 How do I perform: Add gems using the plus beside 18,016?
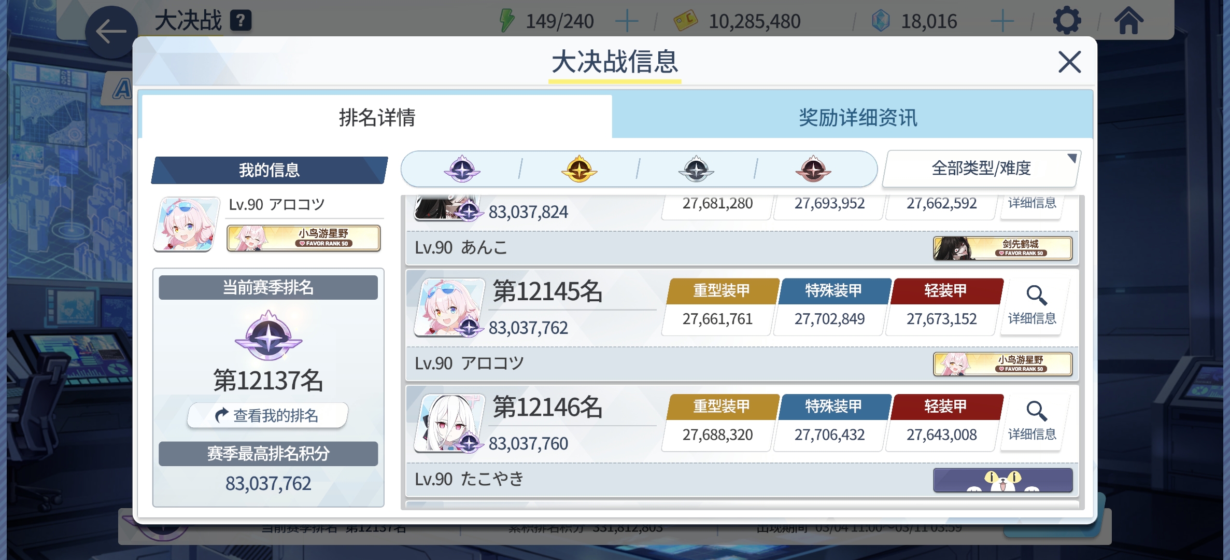[1002, 21]
